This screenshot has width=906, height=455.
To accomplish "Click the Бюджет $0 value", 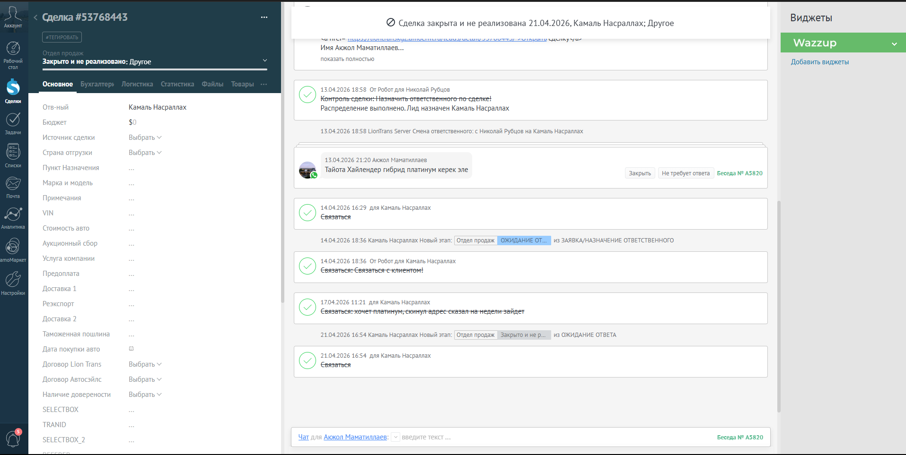I will click(132, 122).
